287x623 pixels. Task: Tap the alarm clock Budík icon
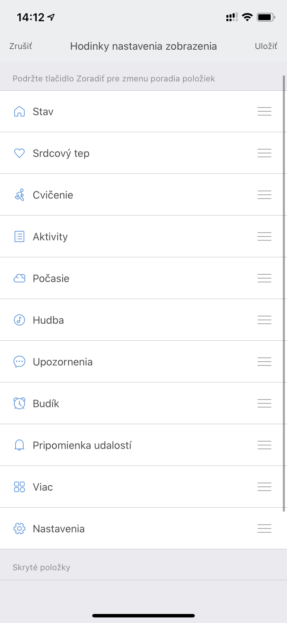[x=19, y=403]
